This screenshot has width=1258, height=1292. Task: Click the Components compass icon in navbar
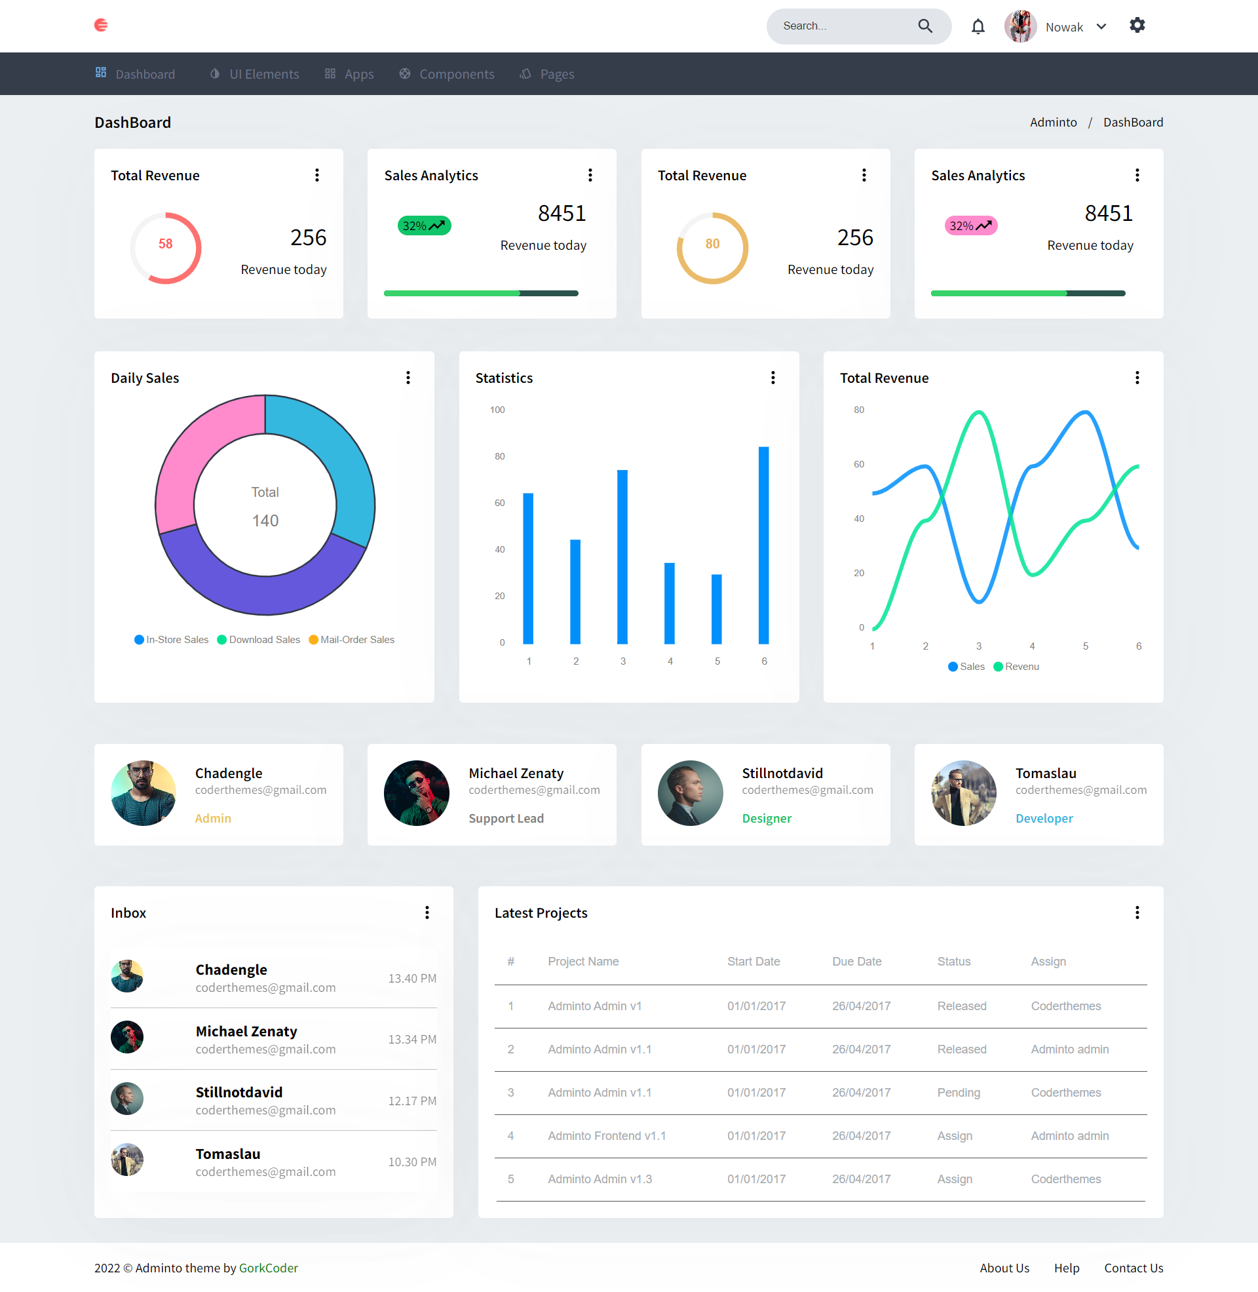[x=404, y=73]
